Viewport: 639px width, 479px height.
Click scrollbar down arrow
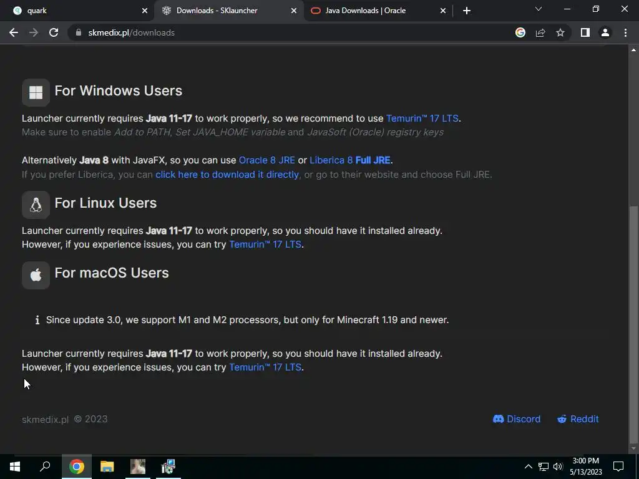(633, 448)
